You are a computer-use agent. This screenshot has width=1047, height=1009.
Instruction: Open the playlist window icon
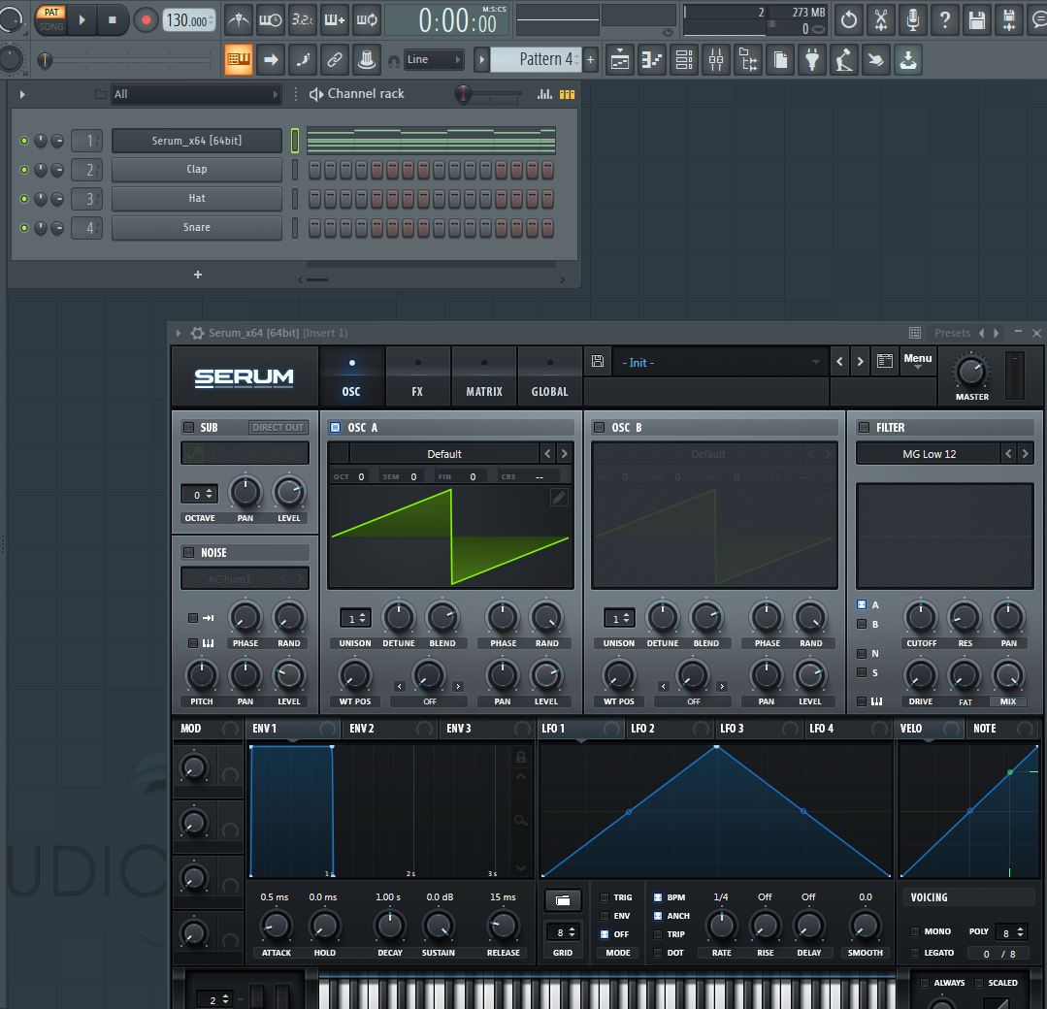pyautogui.click(x=620, y=60)
